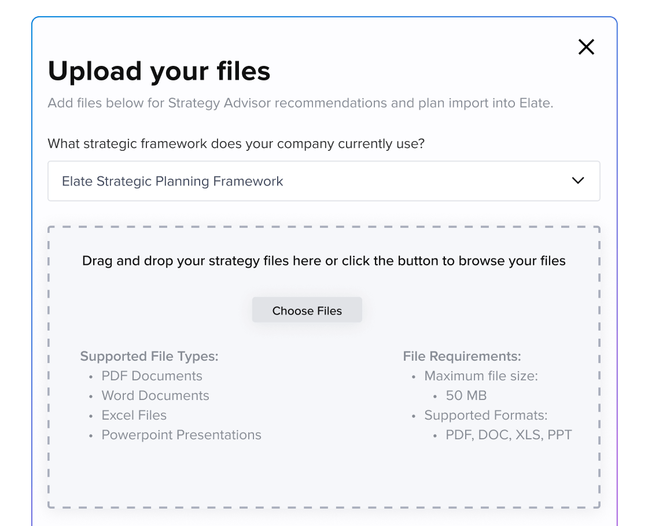This screenshot has height=526, width=648.
Task: Click the 'Word Documents' list item
Action: 156,395
